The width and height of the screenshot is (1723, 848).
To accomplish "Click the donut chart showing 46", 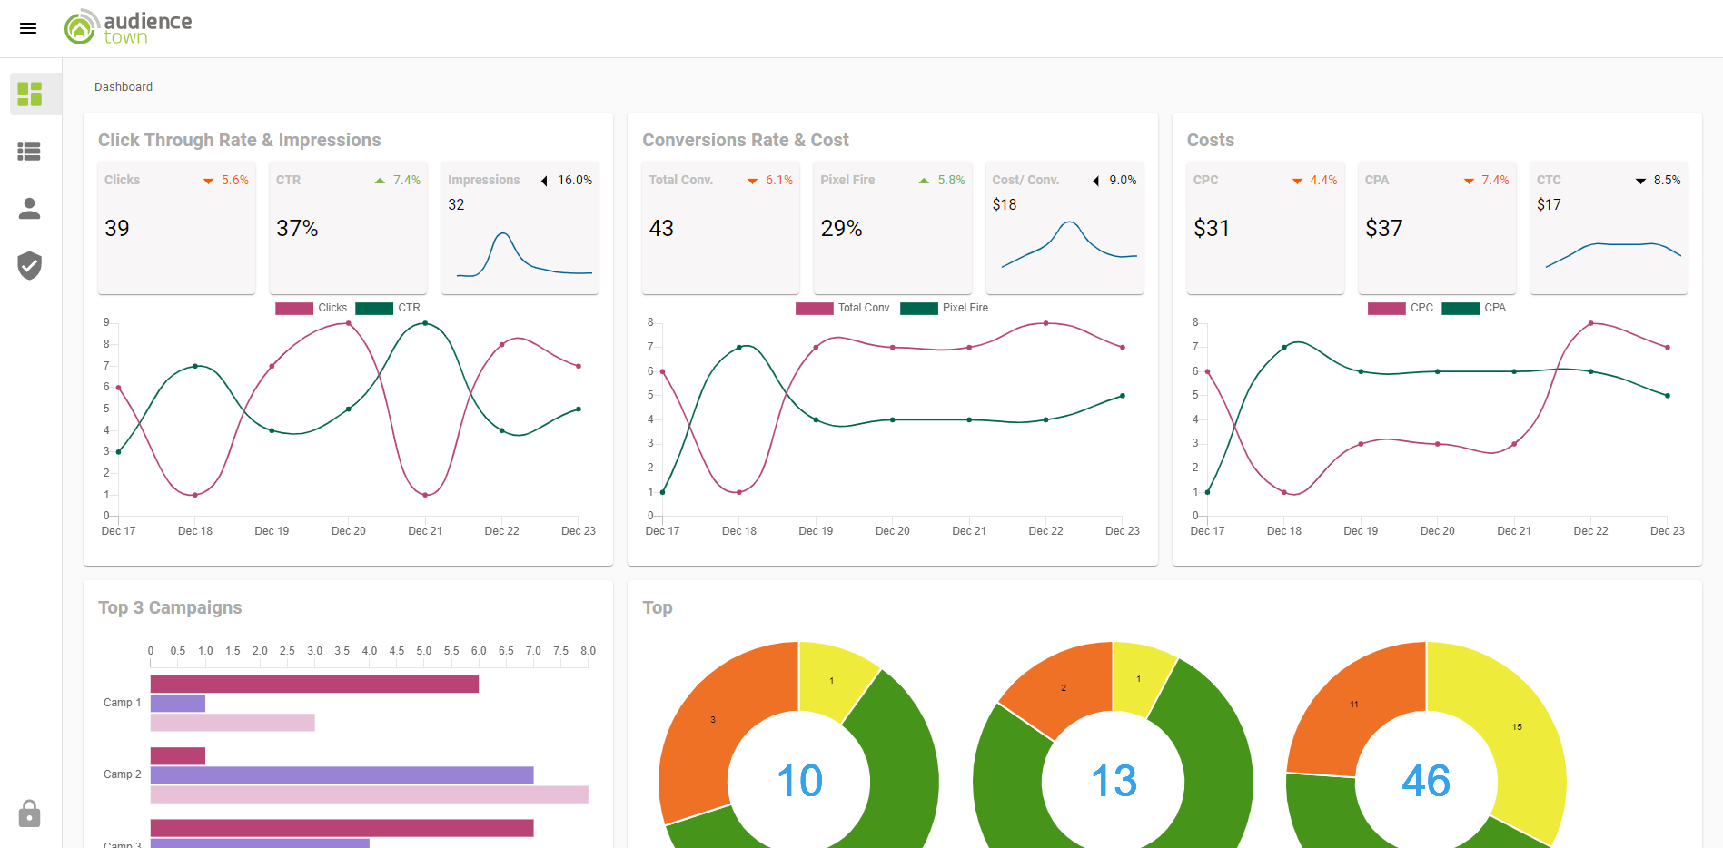I will coord(1426,781).
